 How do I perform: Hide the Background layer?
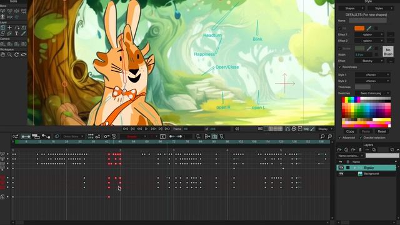[341, 174]
